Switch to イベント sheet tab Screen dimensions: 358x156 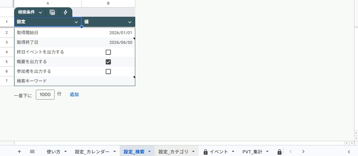pyautogui.click(x=219, y=152)
